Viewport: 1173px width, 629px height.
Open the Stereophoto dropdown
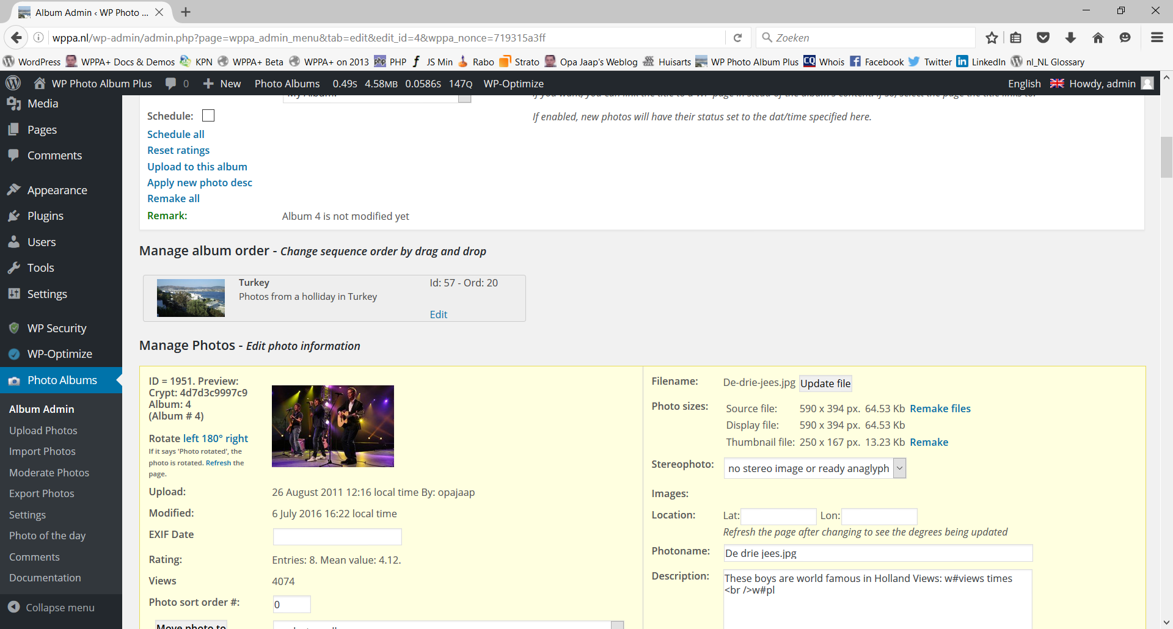(815, 468)
